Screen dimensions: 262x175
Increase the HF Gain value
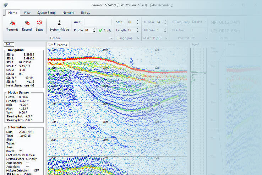pos(165,29)
